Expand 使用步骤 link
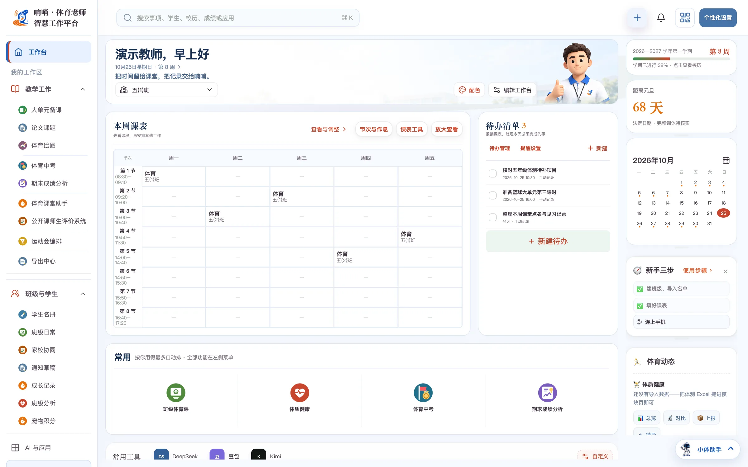748x467 pixels. pyautogui.click(x=697, y=270)
